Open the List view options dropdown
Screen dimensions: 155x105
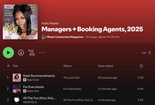pyautogui.click(x=146, y=52)
